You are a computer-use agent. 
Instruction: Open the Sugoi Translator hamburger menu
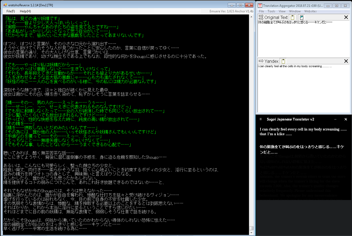261,119
